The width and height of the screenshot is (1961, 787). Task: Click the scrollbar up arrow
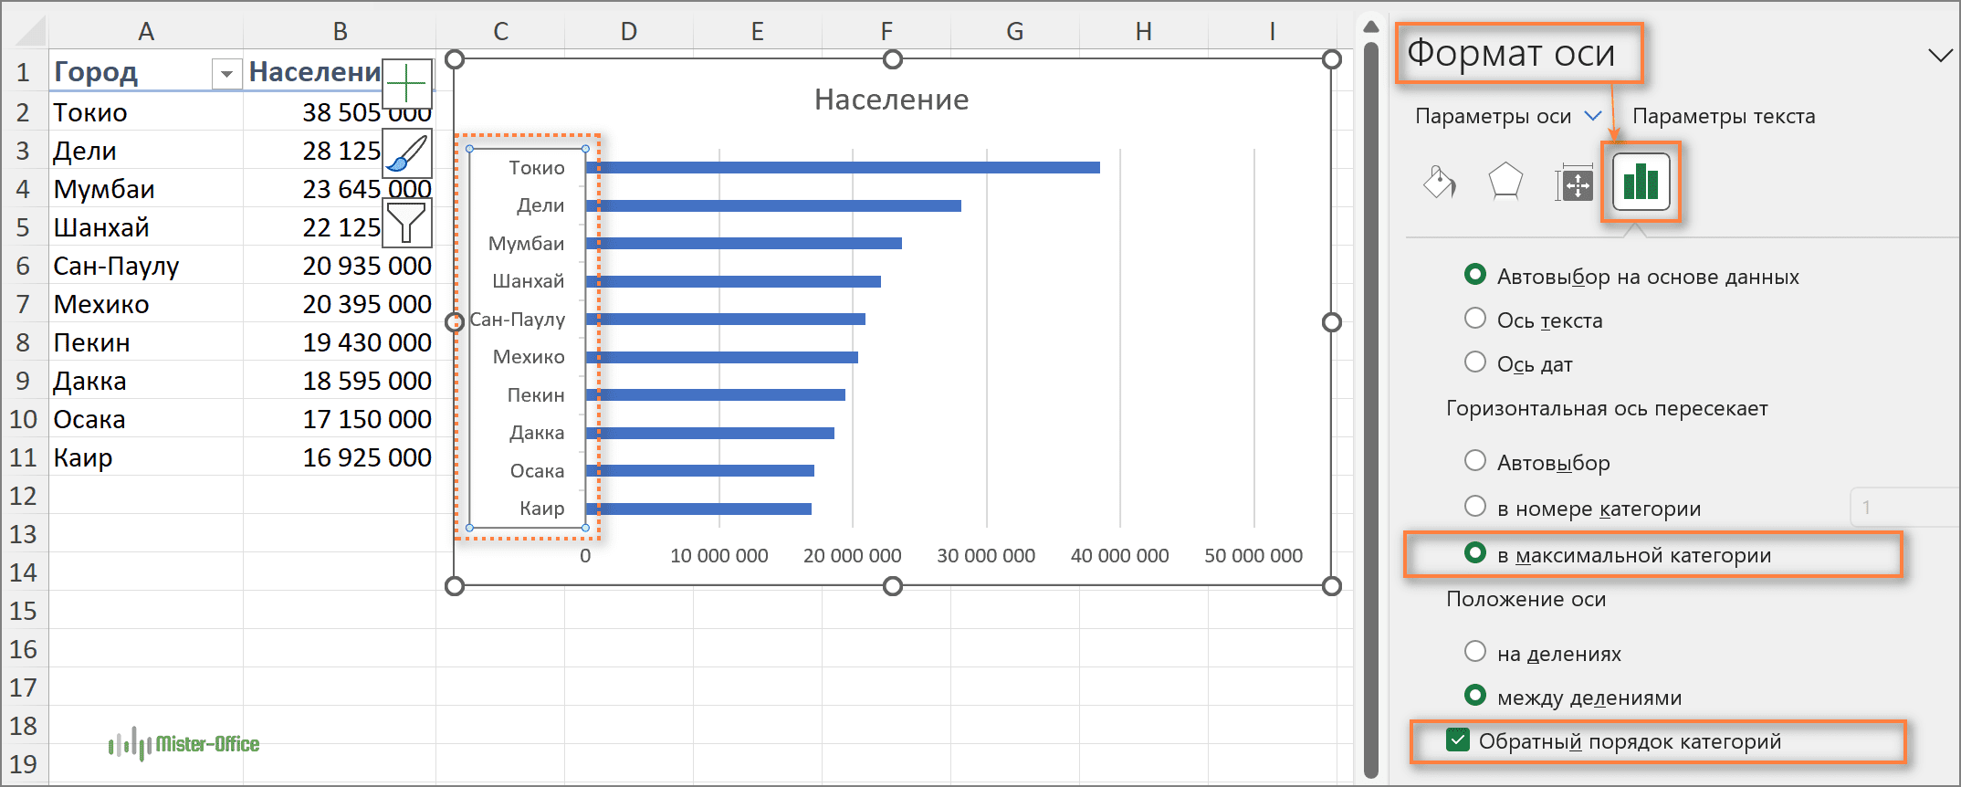(1370, 26)
